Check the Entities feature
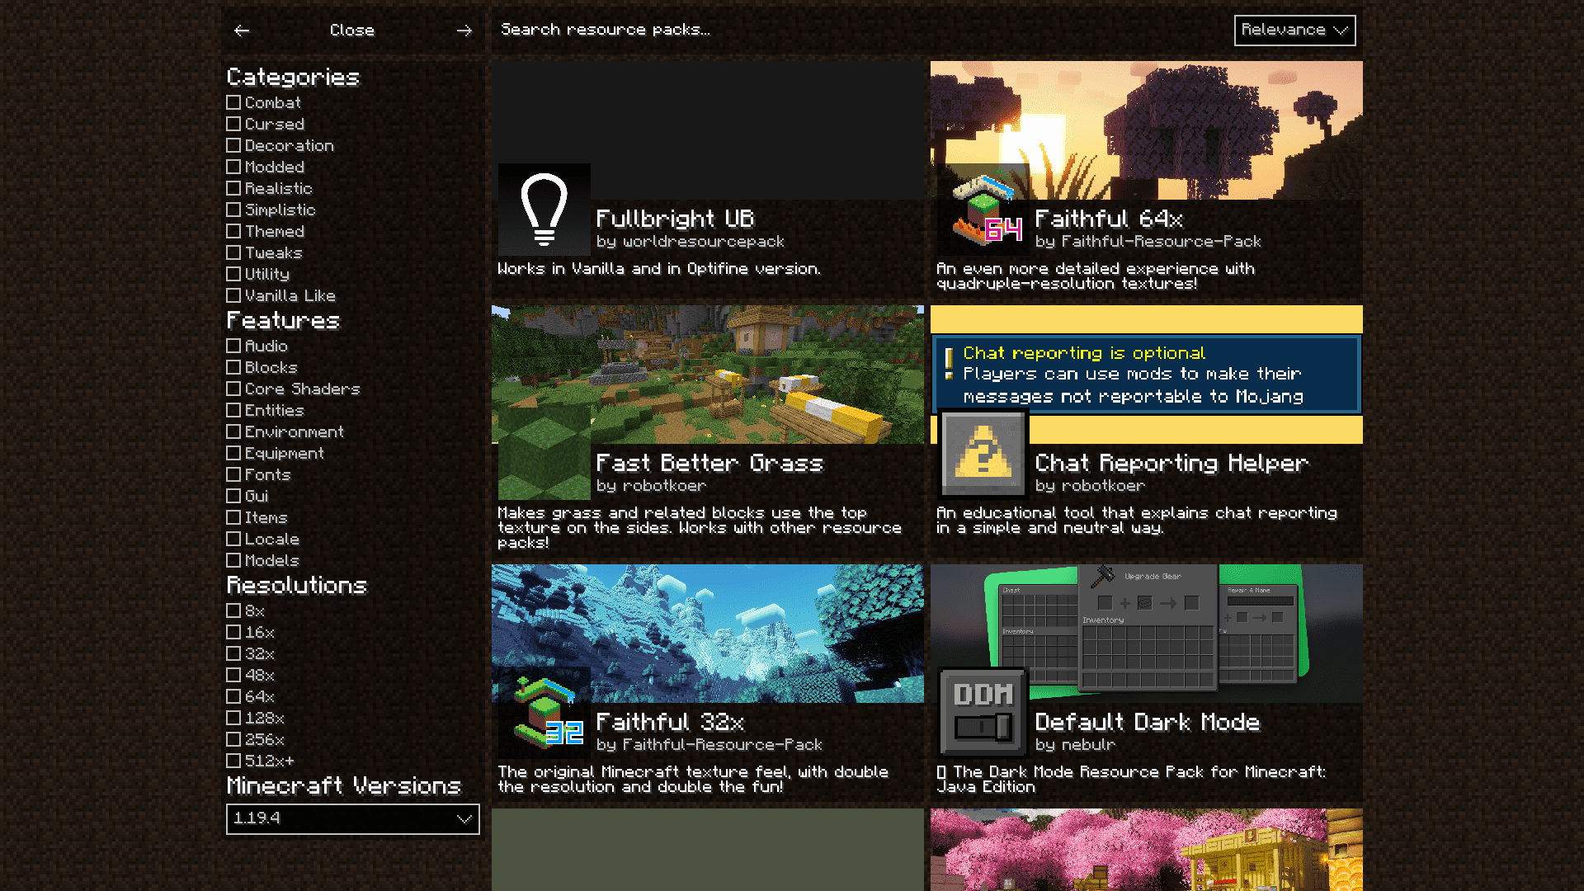 tap(233, 410)
